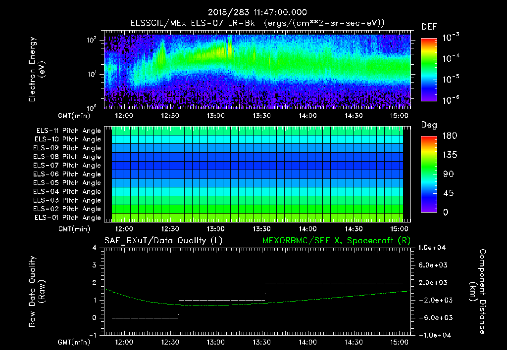Select the "ELS-11 Pitch Angle" row label
This screenshot has width=507, height=350.
coord(68,131)
